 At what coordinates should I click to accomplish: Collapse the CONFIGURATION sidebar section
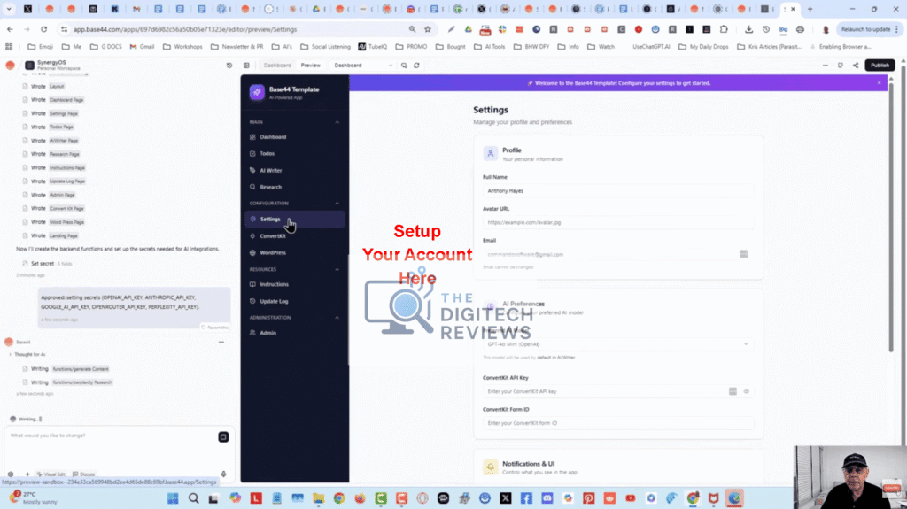tap(337, 204)
